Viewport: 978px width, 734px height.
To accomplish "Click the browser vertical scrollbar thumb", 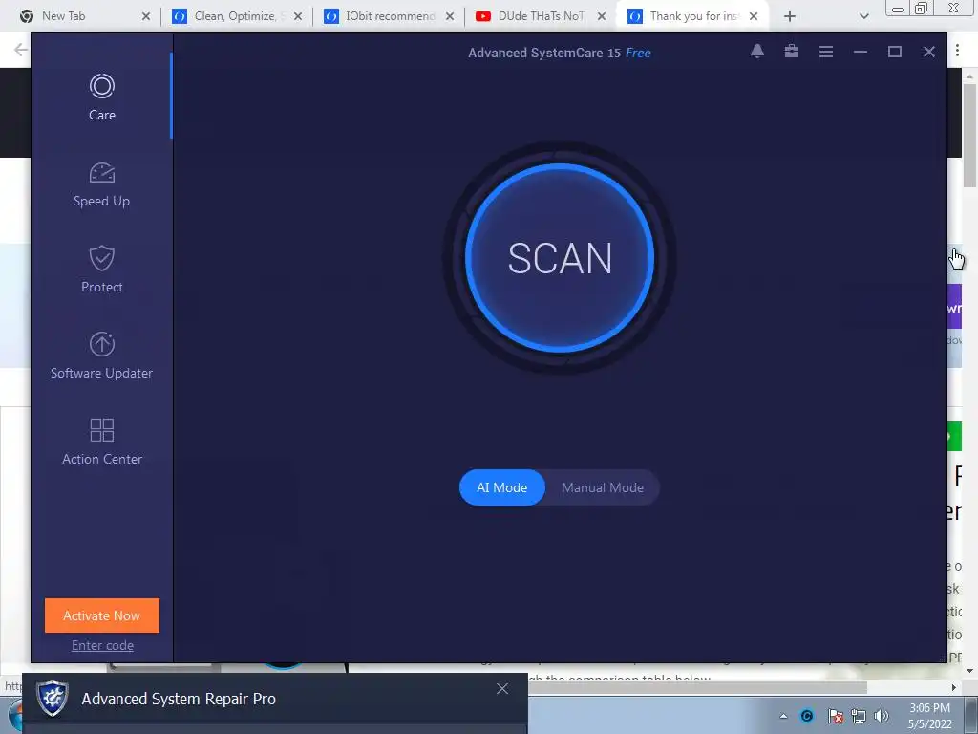I will click(x=969, y=134).
